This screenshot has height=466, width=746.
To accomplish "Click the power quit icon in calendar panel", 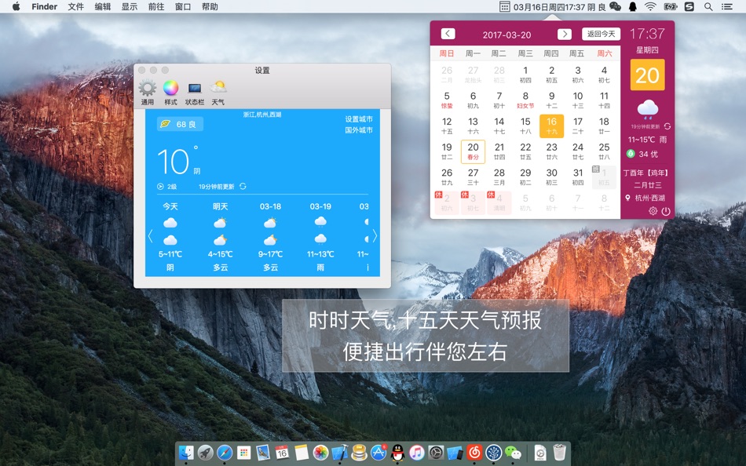I will 666,211.
